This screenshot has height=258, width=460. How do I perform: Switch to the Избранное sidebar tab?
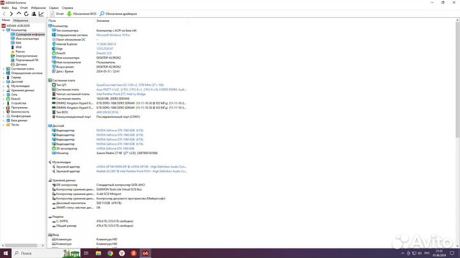20,20
